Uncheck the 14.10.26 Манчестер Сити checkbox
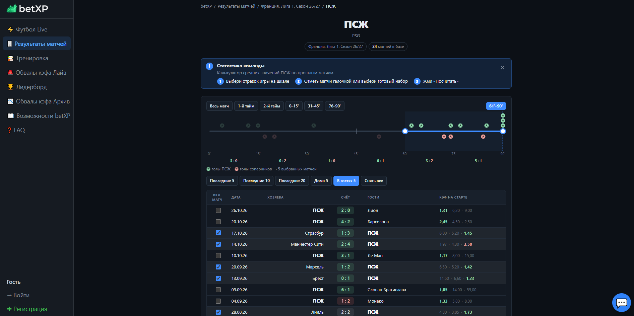634x316 pixels. pyautogui.click(x=218, y=244)
